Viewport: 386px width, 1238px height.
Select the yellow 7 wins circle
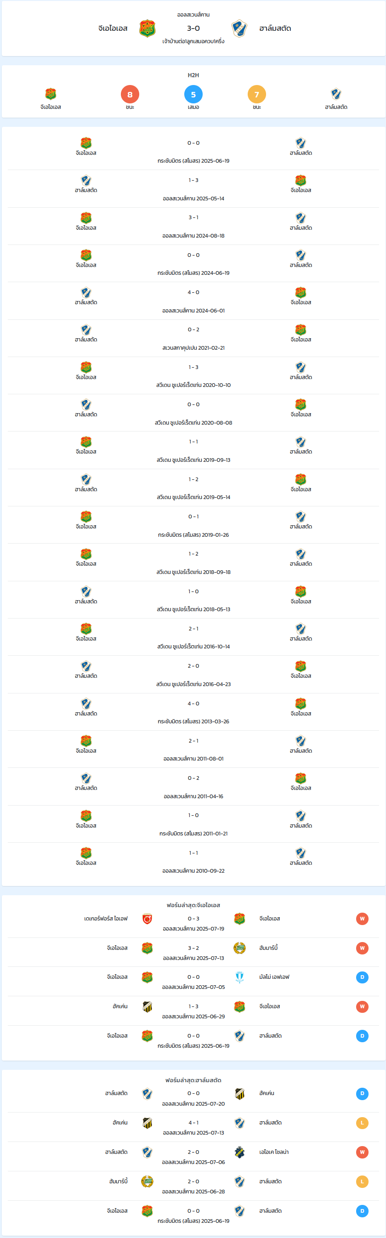257,94
